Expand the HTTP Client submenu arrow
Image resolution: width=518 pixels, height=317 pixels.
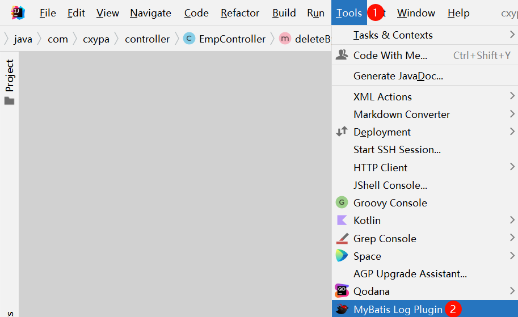(512, 167)
